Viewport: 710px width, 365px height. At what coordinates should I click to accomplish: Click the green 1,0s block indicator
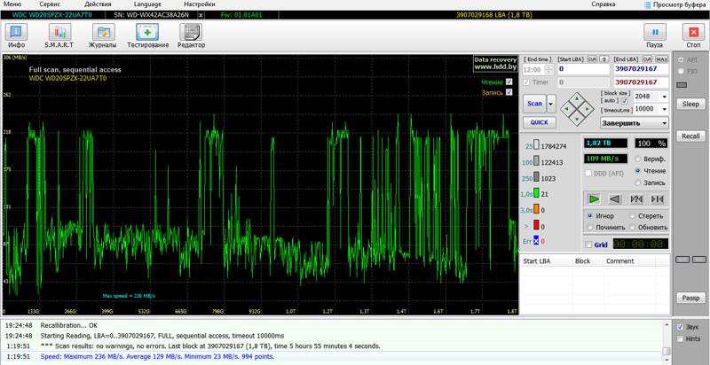point(536,193)
